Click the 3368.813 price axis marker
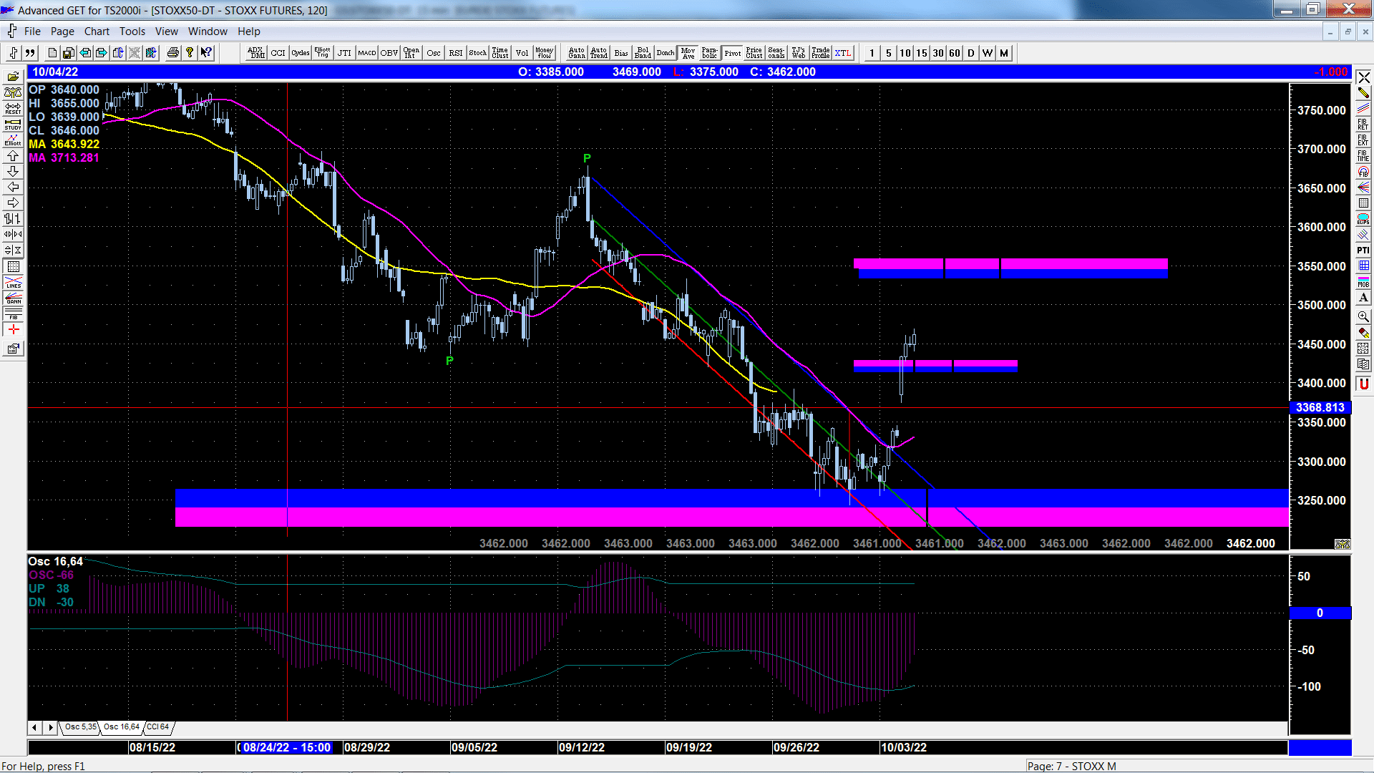This screenshot has height=773, width=1374. point(1320,407)
